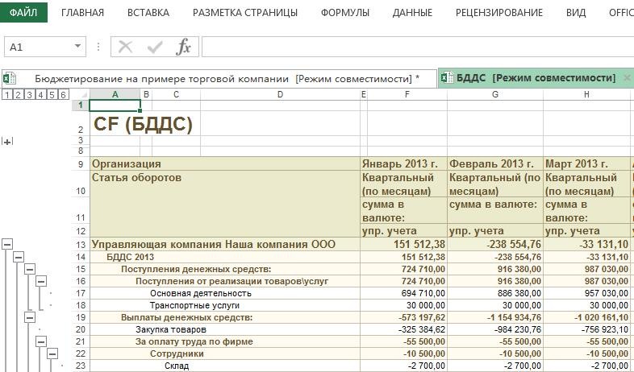Screen dimensions: 634x372
Task: Open the Name Box dropdown arrow
Action: [x=77, y=47]
